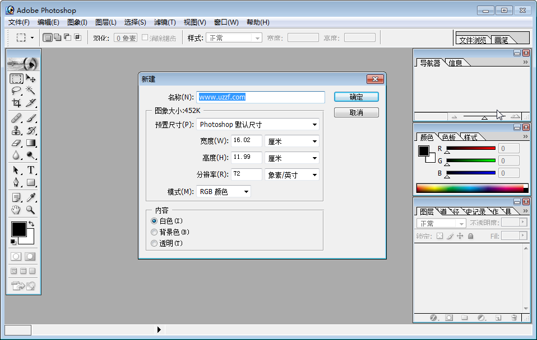The image size is (537, 340).
Task: Toggle the anti-alias (消除锯齿) checkbox
Action: (145, 37)
